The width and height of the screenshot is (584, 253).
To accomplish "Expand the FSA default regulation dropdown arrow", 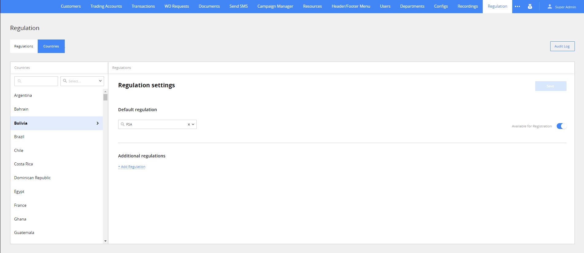I will tap(193, 124).
